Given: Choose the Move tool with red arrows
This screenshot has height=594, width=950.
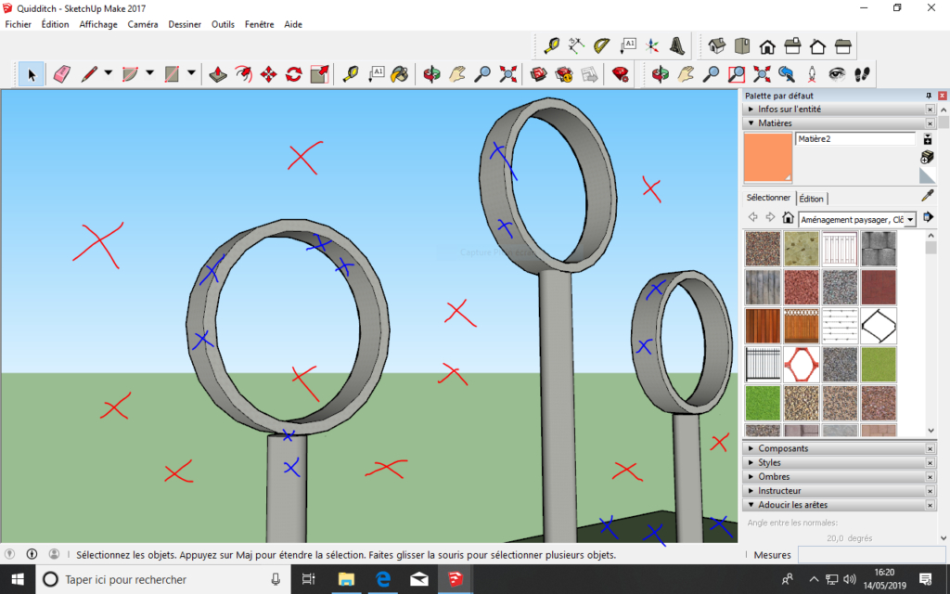Looking at the screenshot, I should 269,74.
